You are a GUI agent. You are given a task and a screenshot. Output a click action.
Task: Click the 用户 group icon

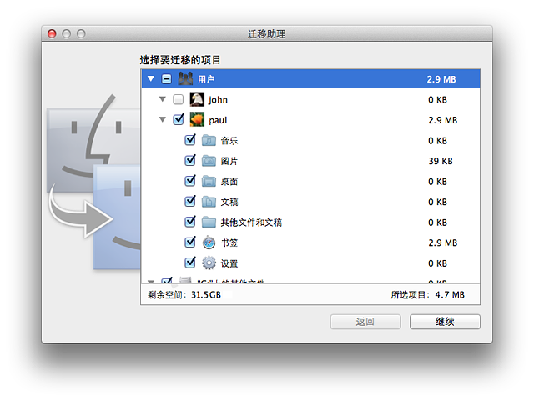click(185, 79)
